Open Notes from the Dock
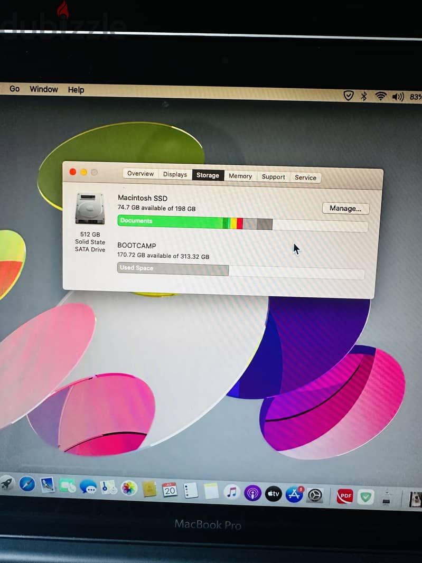Screen dimensions: 422x563 [211, 492]
